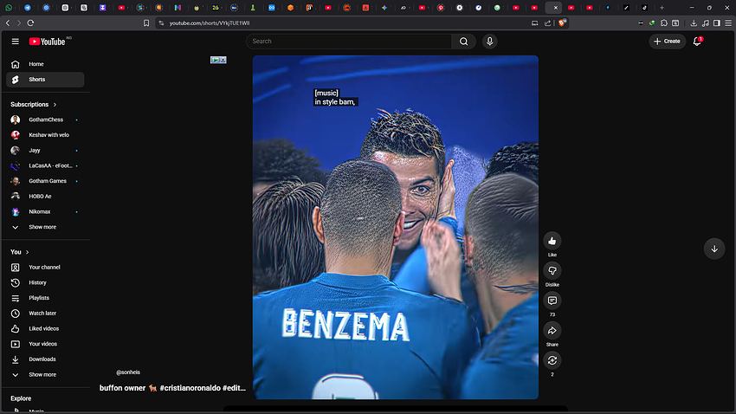The image size is (736, 414).
Task: Click the YouTube logo
Action: tap(48, 42)
